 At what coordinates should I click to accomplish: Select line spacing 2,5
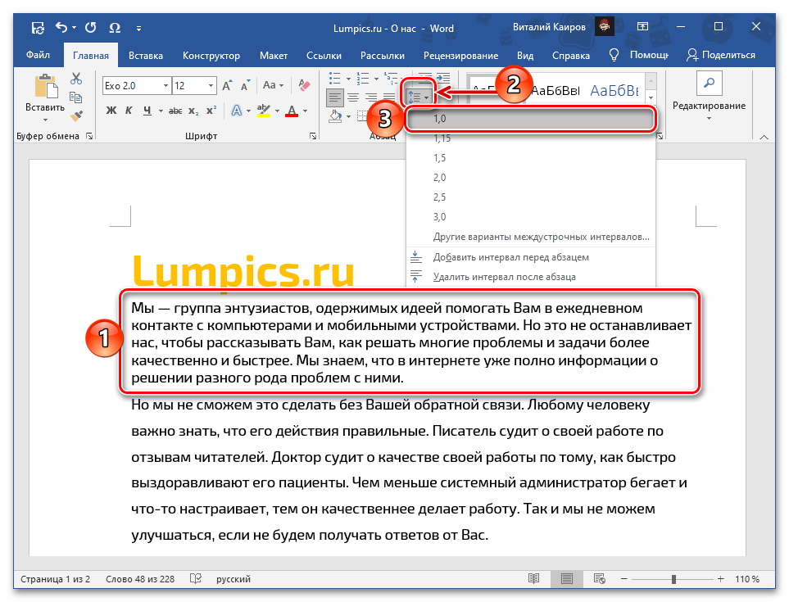click(530, 197)
